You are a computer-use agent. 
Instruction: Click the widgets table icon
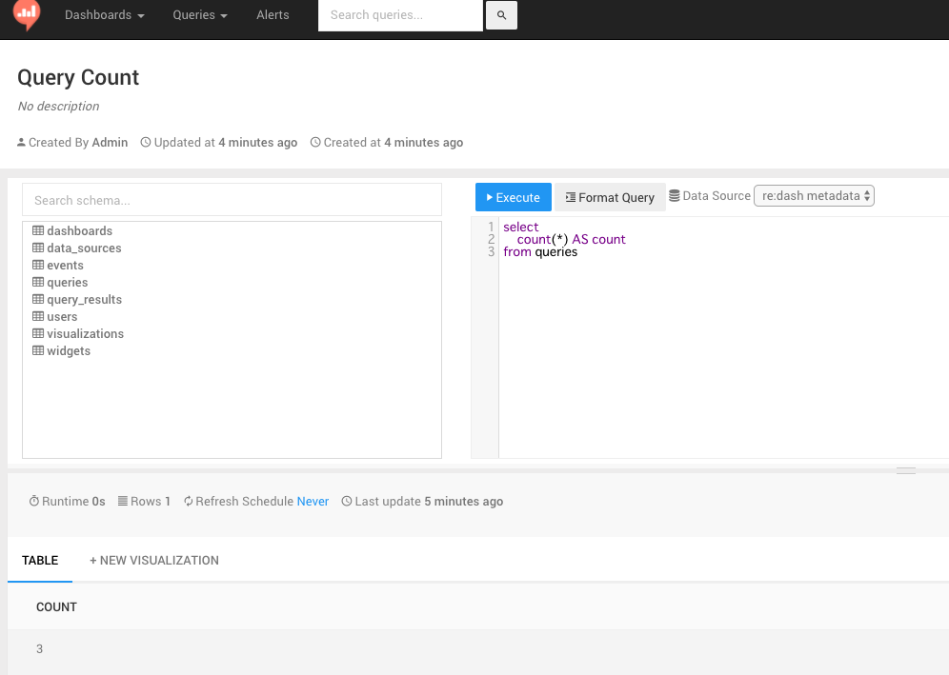pos(38,350)
